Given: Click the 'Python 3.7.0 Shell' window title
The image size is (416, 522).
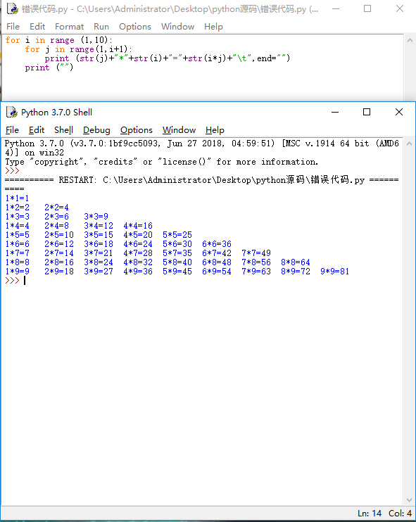Looking at the screenshot, I should [x=56, y=112].
